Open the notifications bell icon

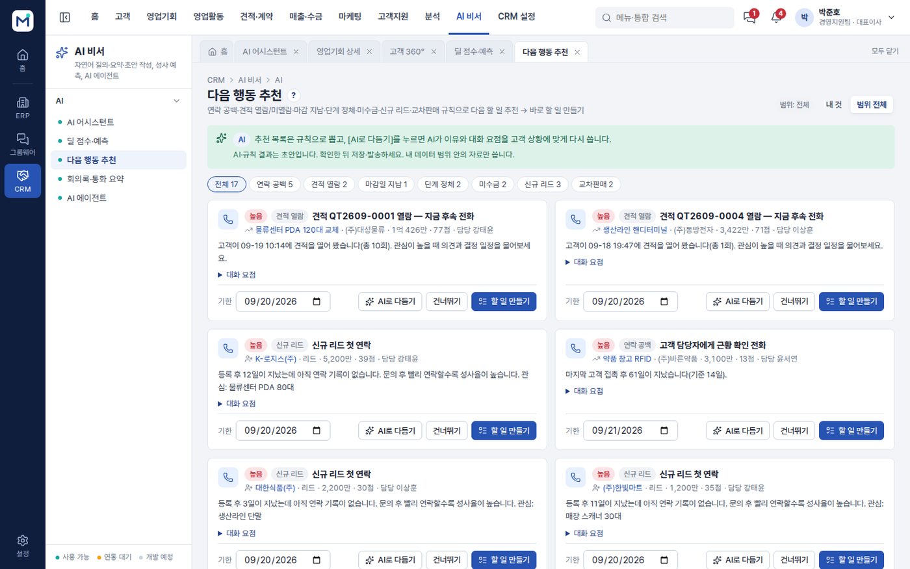click(776, 18)
